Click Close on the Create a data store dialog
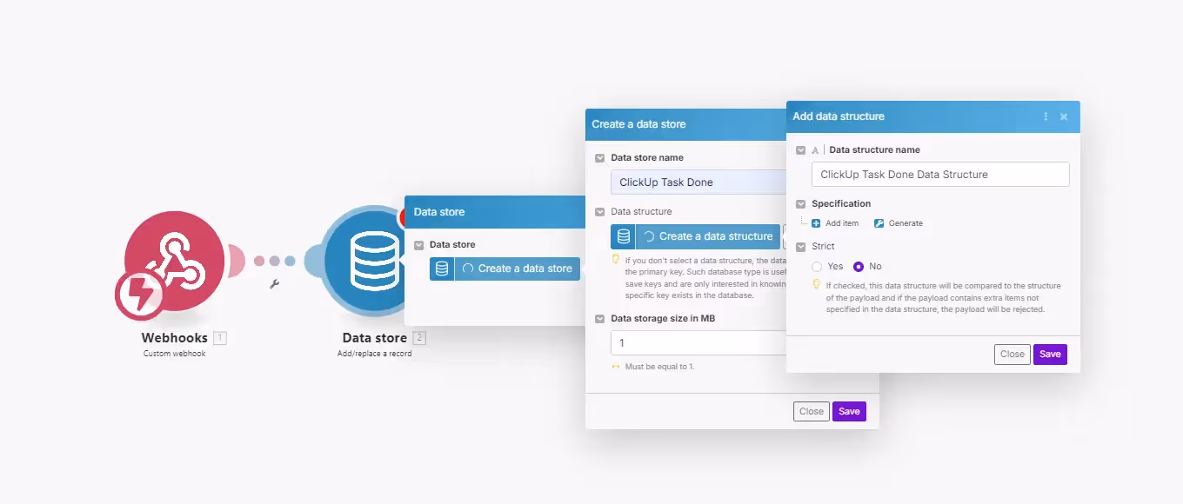The image size is (1183, 504). point(811,410)
